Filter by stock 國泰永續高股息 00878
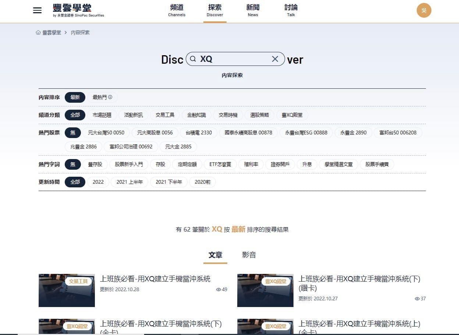Screen dimensions: 459x335 [x=249, y=133]
